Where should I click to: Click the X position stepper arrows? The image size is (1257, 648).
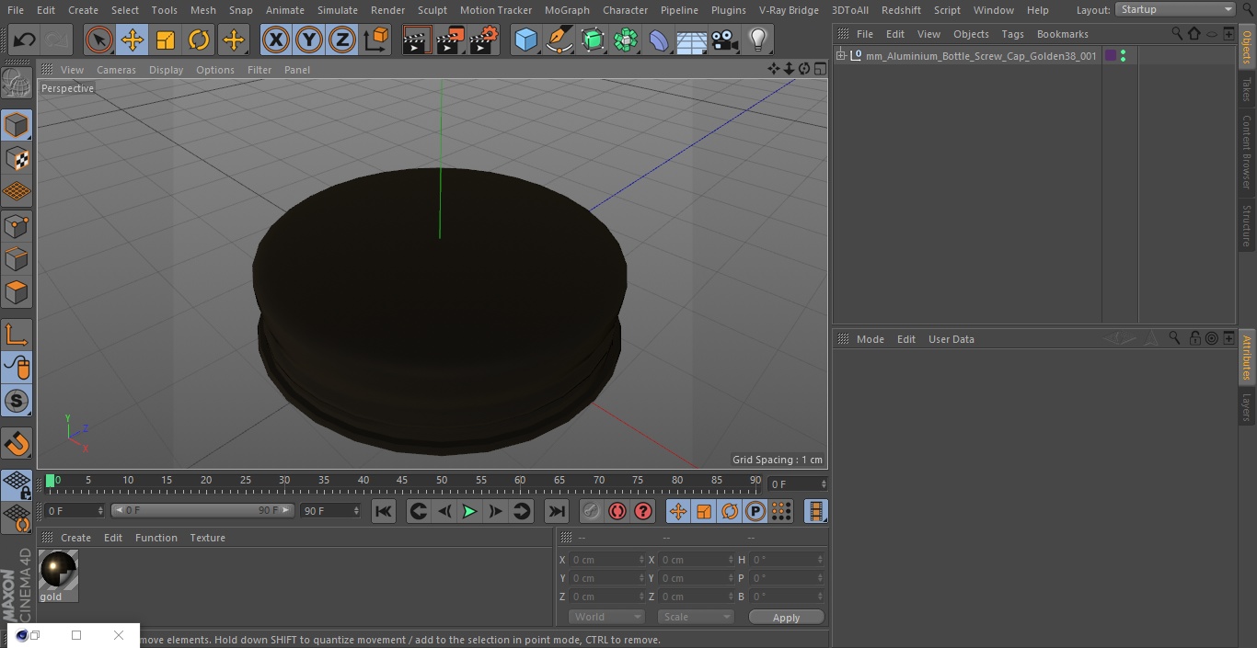coord(641,560)
